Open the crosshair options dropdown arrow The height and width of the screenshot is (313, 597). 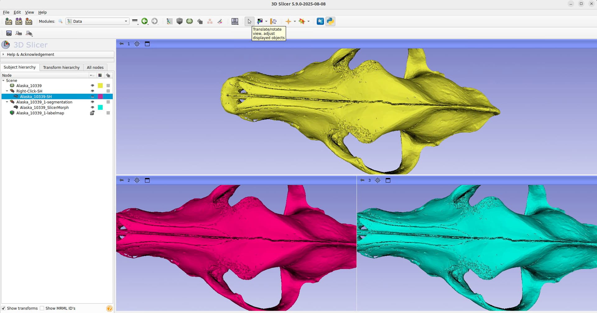[x=295, y=21]
